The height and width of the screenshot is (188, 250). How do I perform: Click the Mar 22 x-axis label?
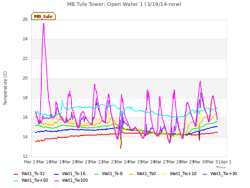click(x=96, y=162)
